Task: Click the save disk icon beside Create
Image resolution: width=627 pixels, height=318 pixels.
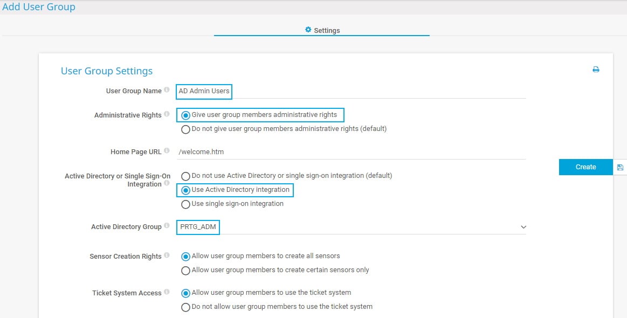Action: tap(620, 167)
